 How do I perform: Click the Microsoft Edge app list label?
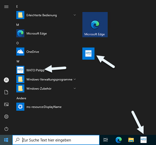[x=37, y=34]
